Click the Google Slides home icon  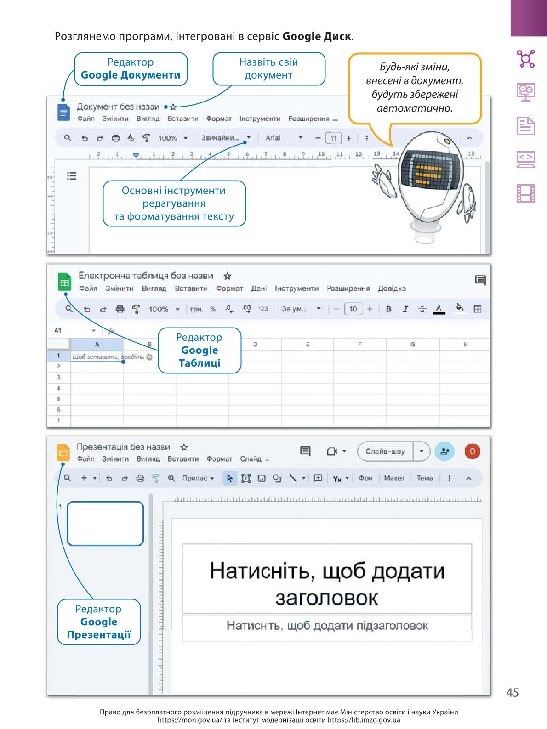pyautogui.click(x=63, y=452)
